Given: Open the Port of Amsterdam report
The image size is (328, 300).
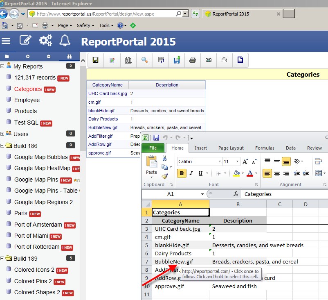Looking at the screenshot, I should pyautogui.click(x=38, y=225).
